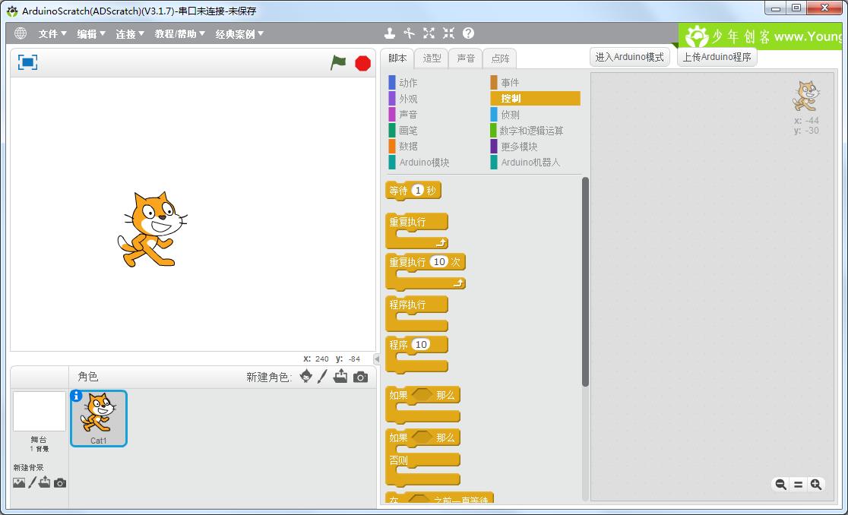Image resolution: width=848 pixels, height=515 pixels.
Task: Click the red stop button
Action: tap(363, 63)
